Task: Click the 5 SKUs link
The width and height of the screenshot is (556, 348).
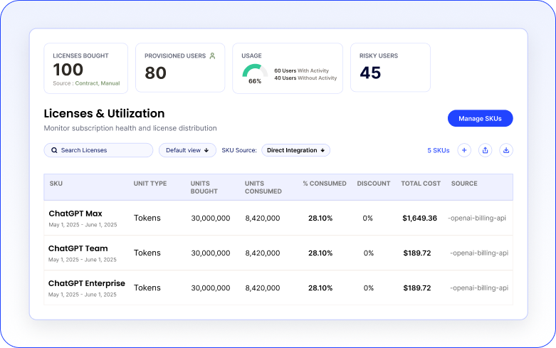Action: [439, 150]
